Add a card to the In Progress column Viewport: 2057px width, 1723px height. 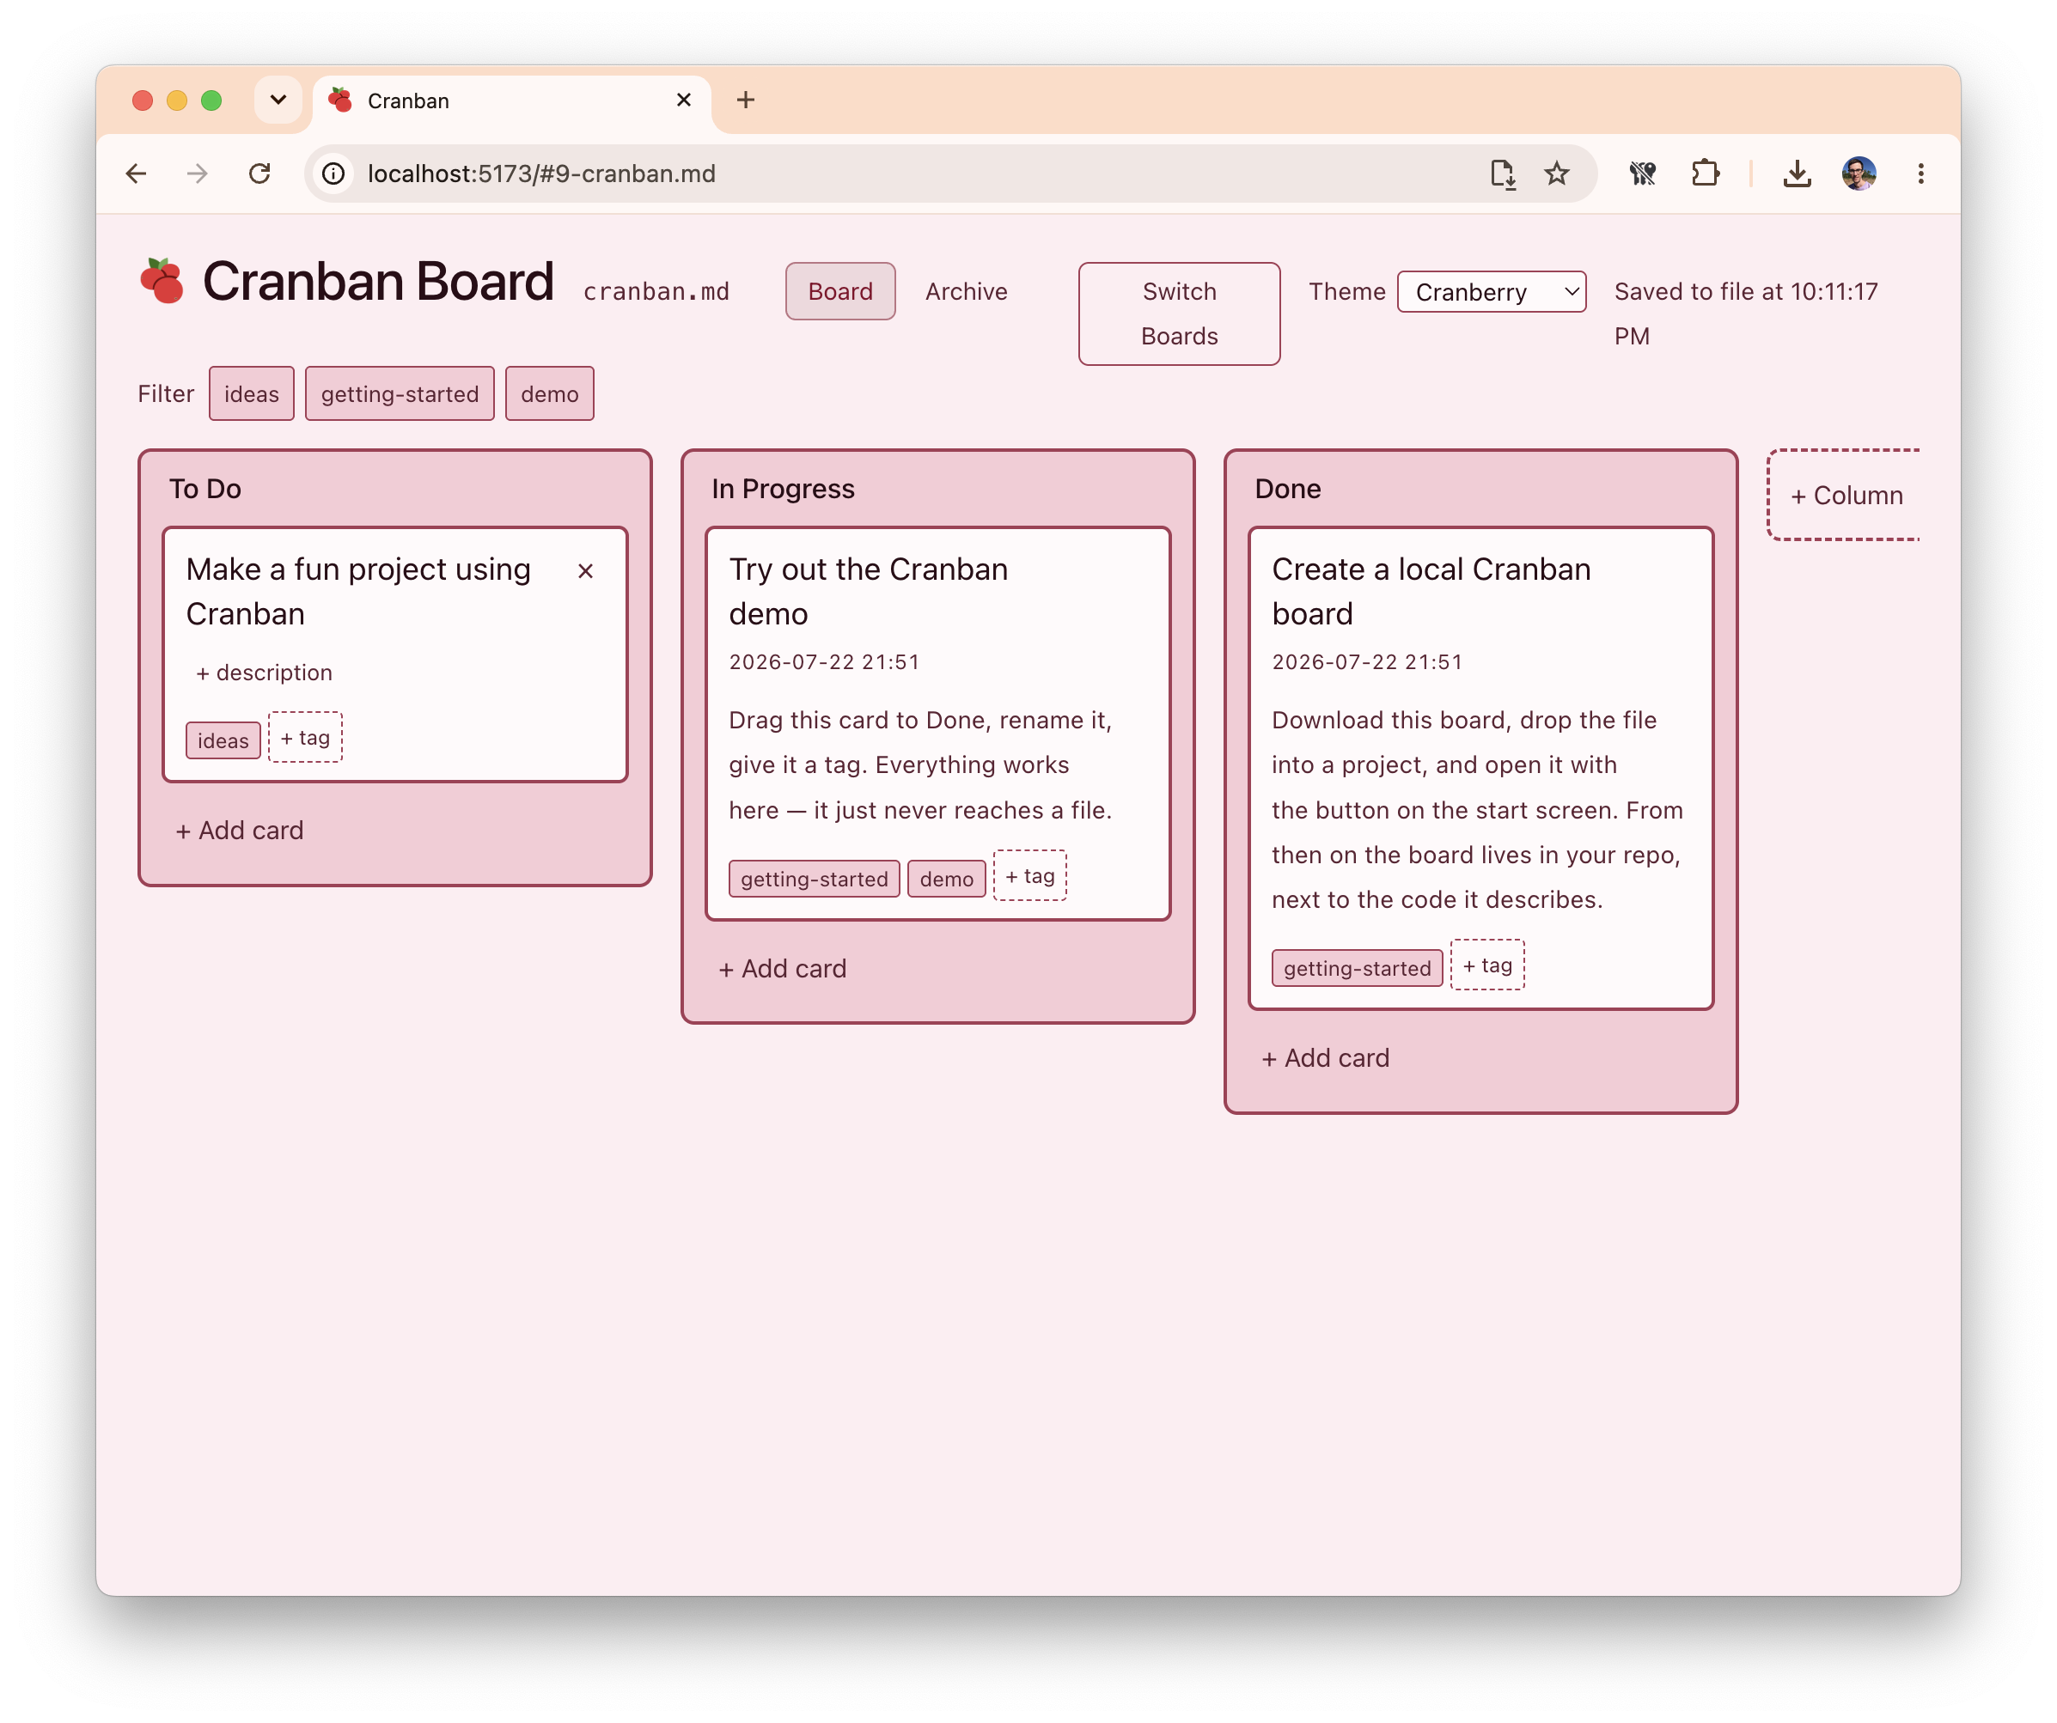783,968
